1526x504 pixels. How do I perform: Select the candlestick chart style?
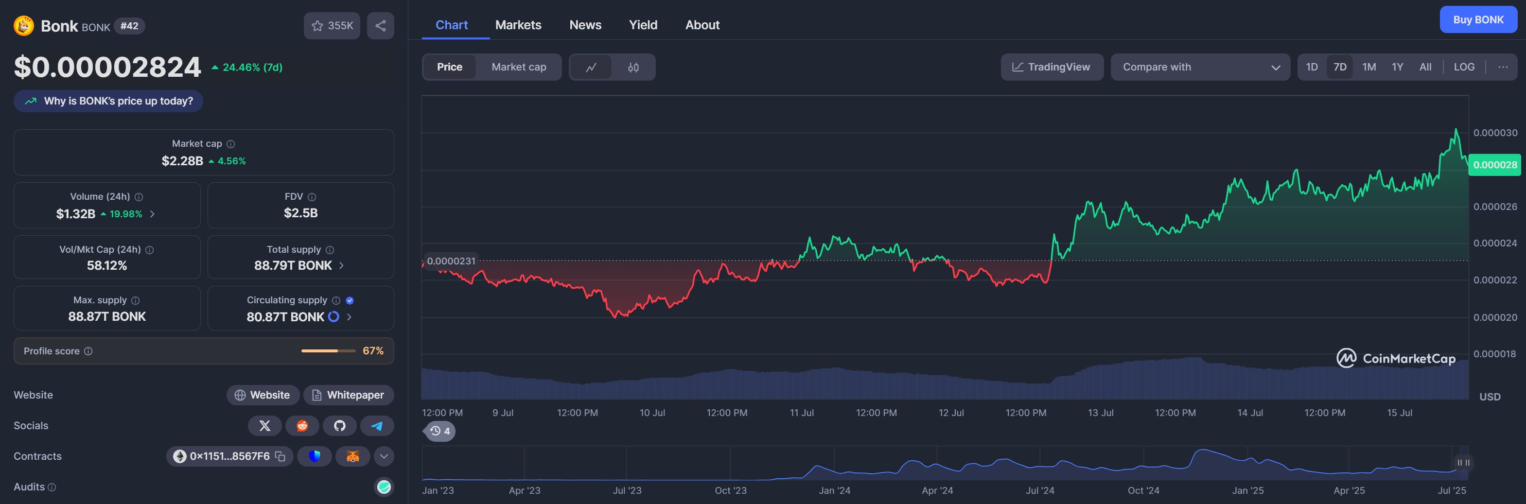(633, 67)
